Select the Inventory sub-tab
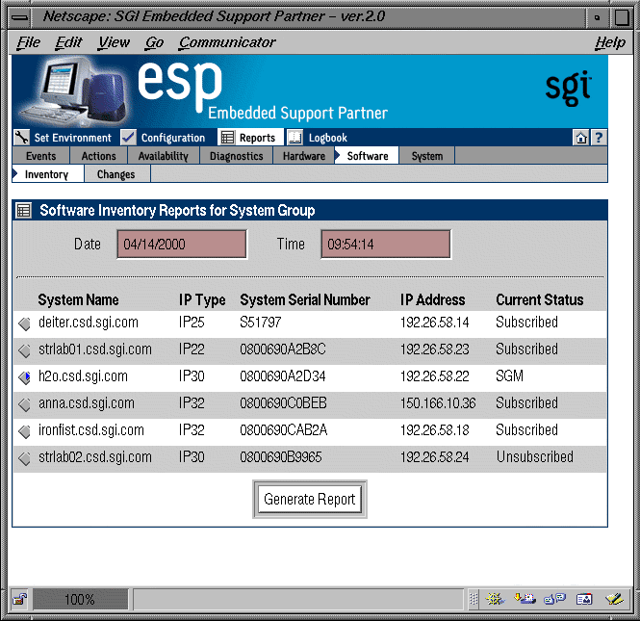This screenshot has width=640, height=621. (47, 174)
